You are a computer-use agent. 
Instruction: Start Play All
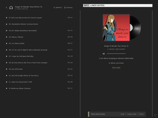pos(68,8)
